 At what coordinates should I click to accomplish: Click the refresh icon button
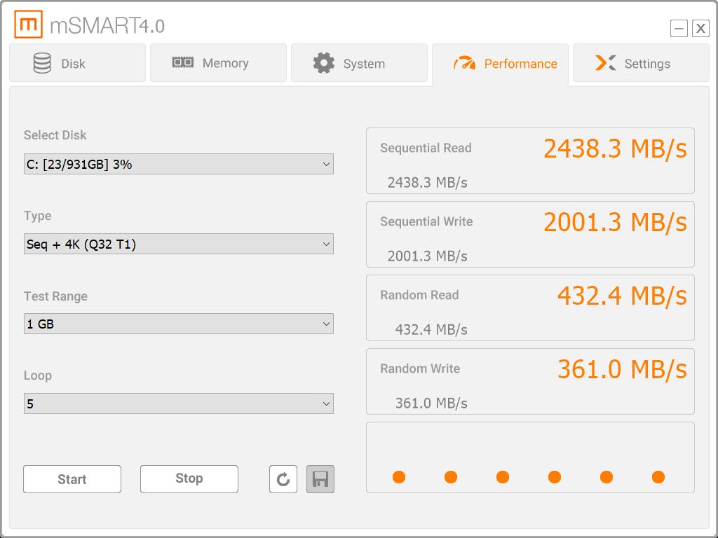[283, 479]
